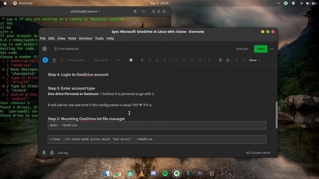Click the Apple logo in top bar
The image size is (319, 179).
point(5,3)
